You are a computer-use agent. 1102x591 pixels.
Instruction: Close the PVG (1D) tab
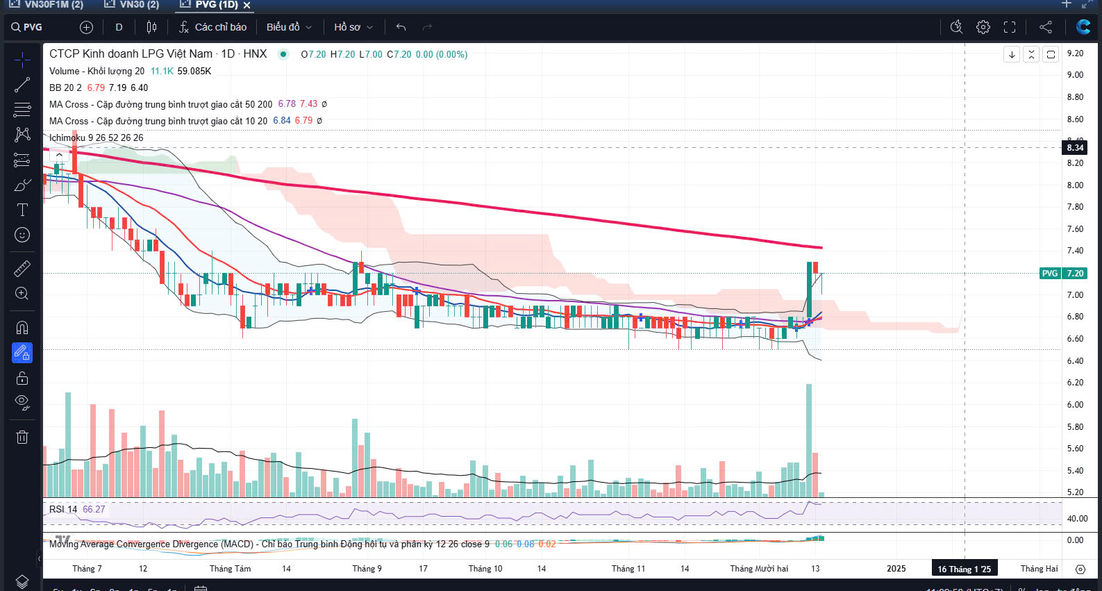click(247, 5)
